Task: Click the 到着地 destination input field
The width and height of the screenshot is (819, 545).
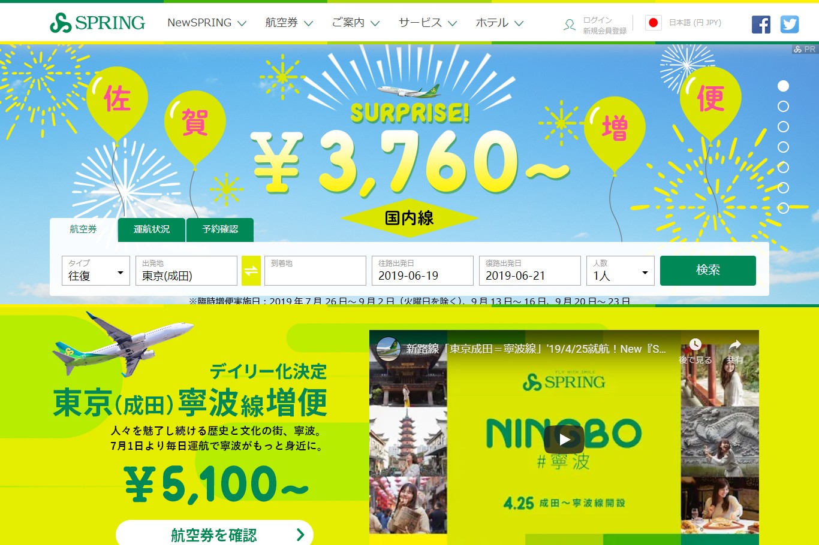Action: coord(315,271)
